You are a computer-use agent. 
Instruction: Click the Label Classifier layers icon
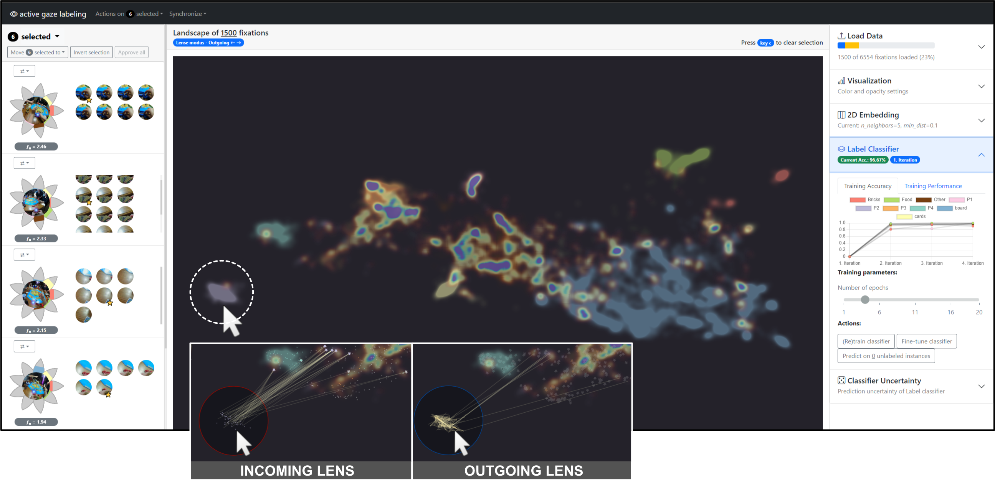[841, 149]
